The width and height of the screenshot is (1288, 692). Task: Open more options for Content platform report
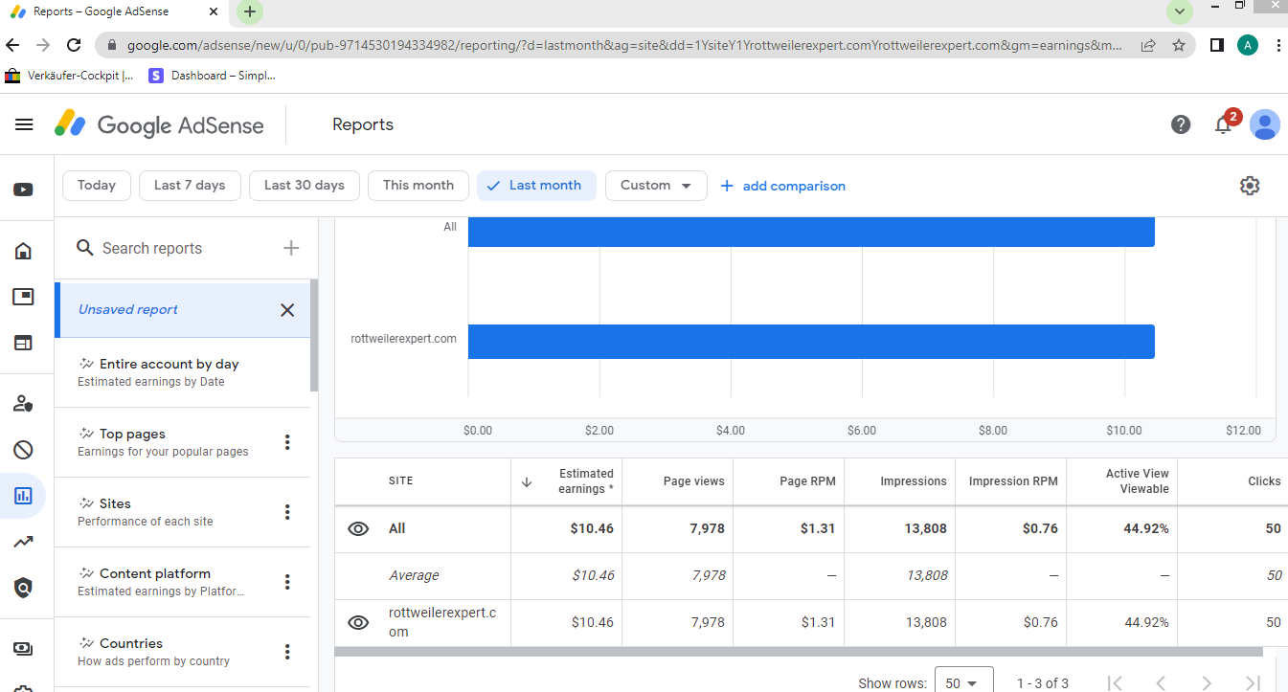click(x=287, y=582)
